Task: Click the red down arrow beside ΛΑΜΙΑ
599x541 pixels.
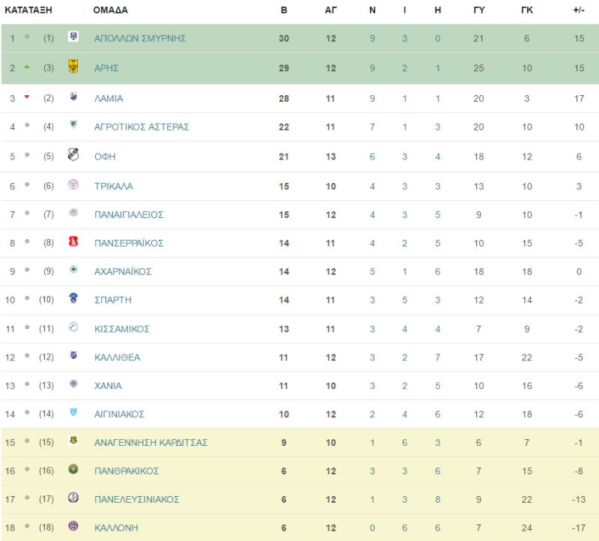Action: tap(27, 97)
